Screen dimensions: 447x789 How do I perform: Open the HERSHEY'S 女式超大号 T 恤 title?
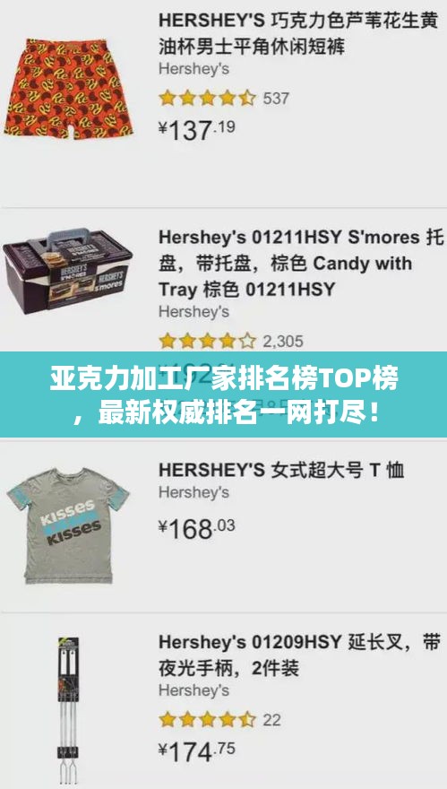coord(281,470)
